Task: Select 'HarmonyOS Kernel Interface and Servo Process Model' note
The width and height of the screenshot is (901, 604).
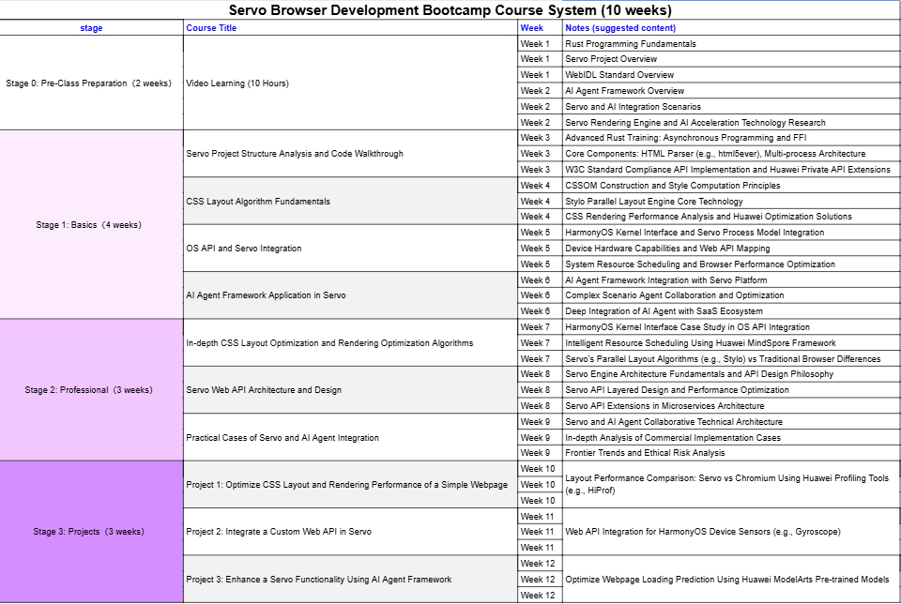Action: click(731, 233)
